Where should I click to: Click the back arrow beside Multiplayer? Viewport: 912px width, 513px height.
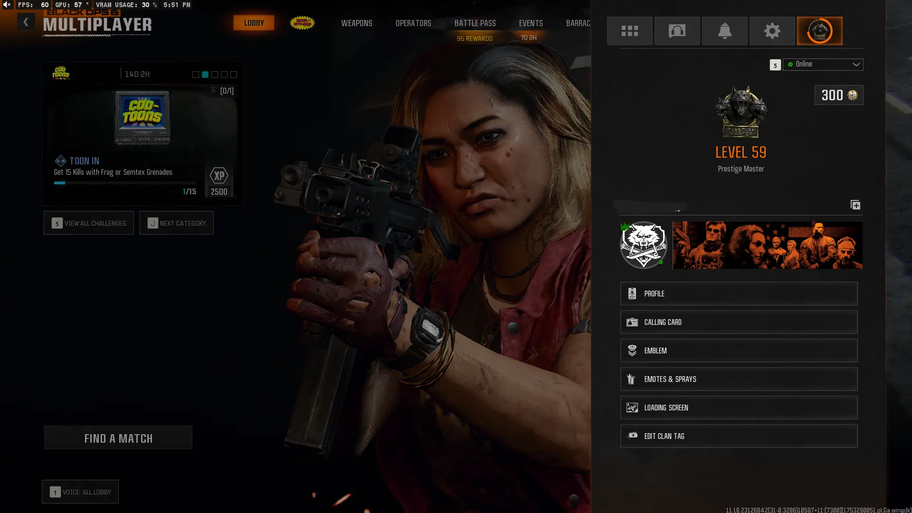pyautogui.click(x=26, y=22)
